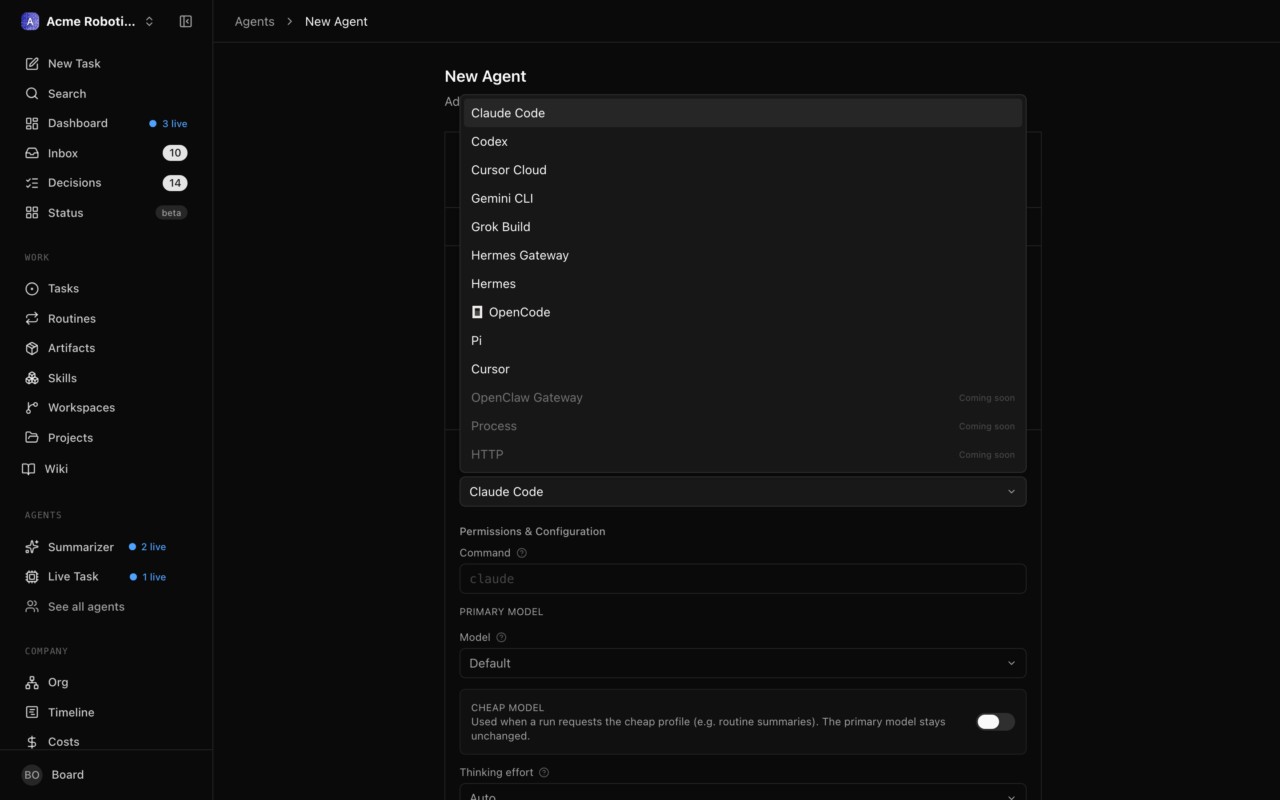Image resolution: width=1280 pixels, height=800 pixels.
Task: Click the Permissions & Configuration heading
Action: click(x=532, y=531)
